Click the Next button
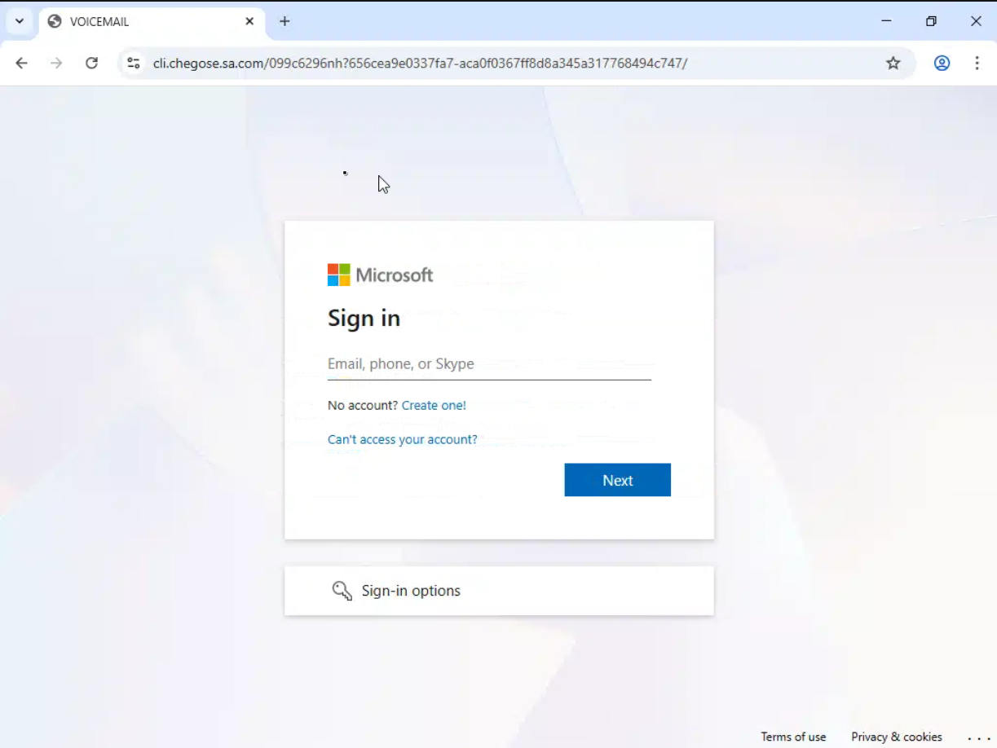This screenshot has height=748, width=997. click(x=617, y=480)
